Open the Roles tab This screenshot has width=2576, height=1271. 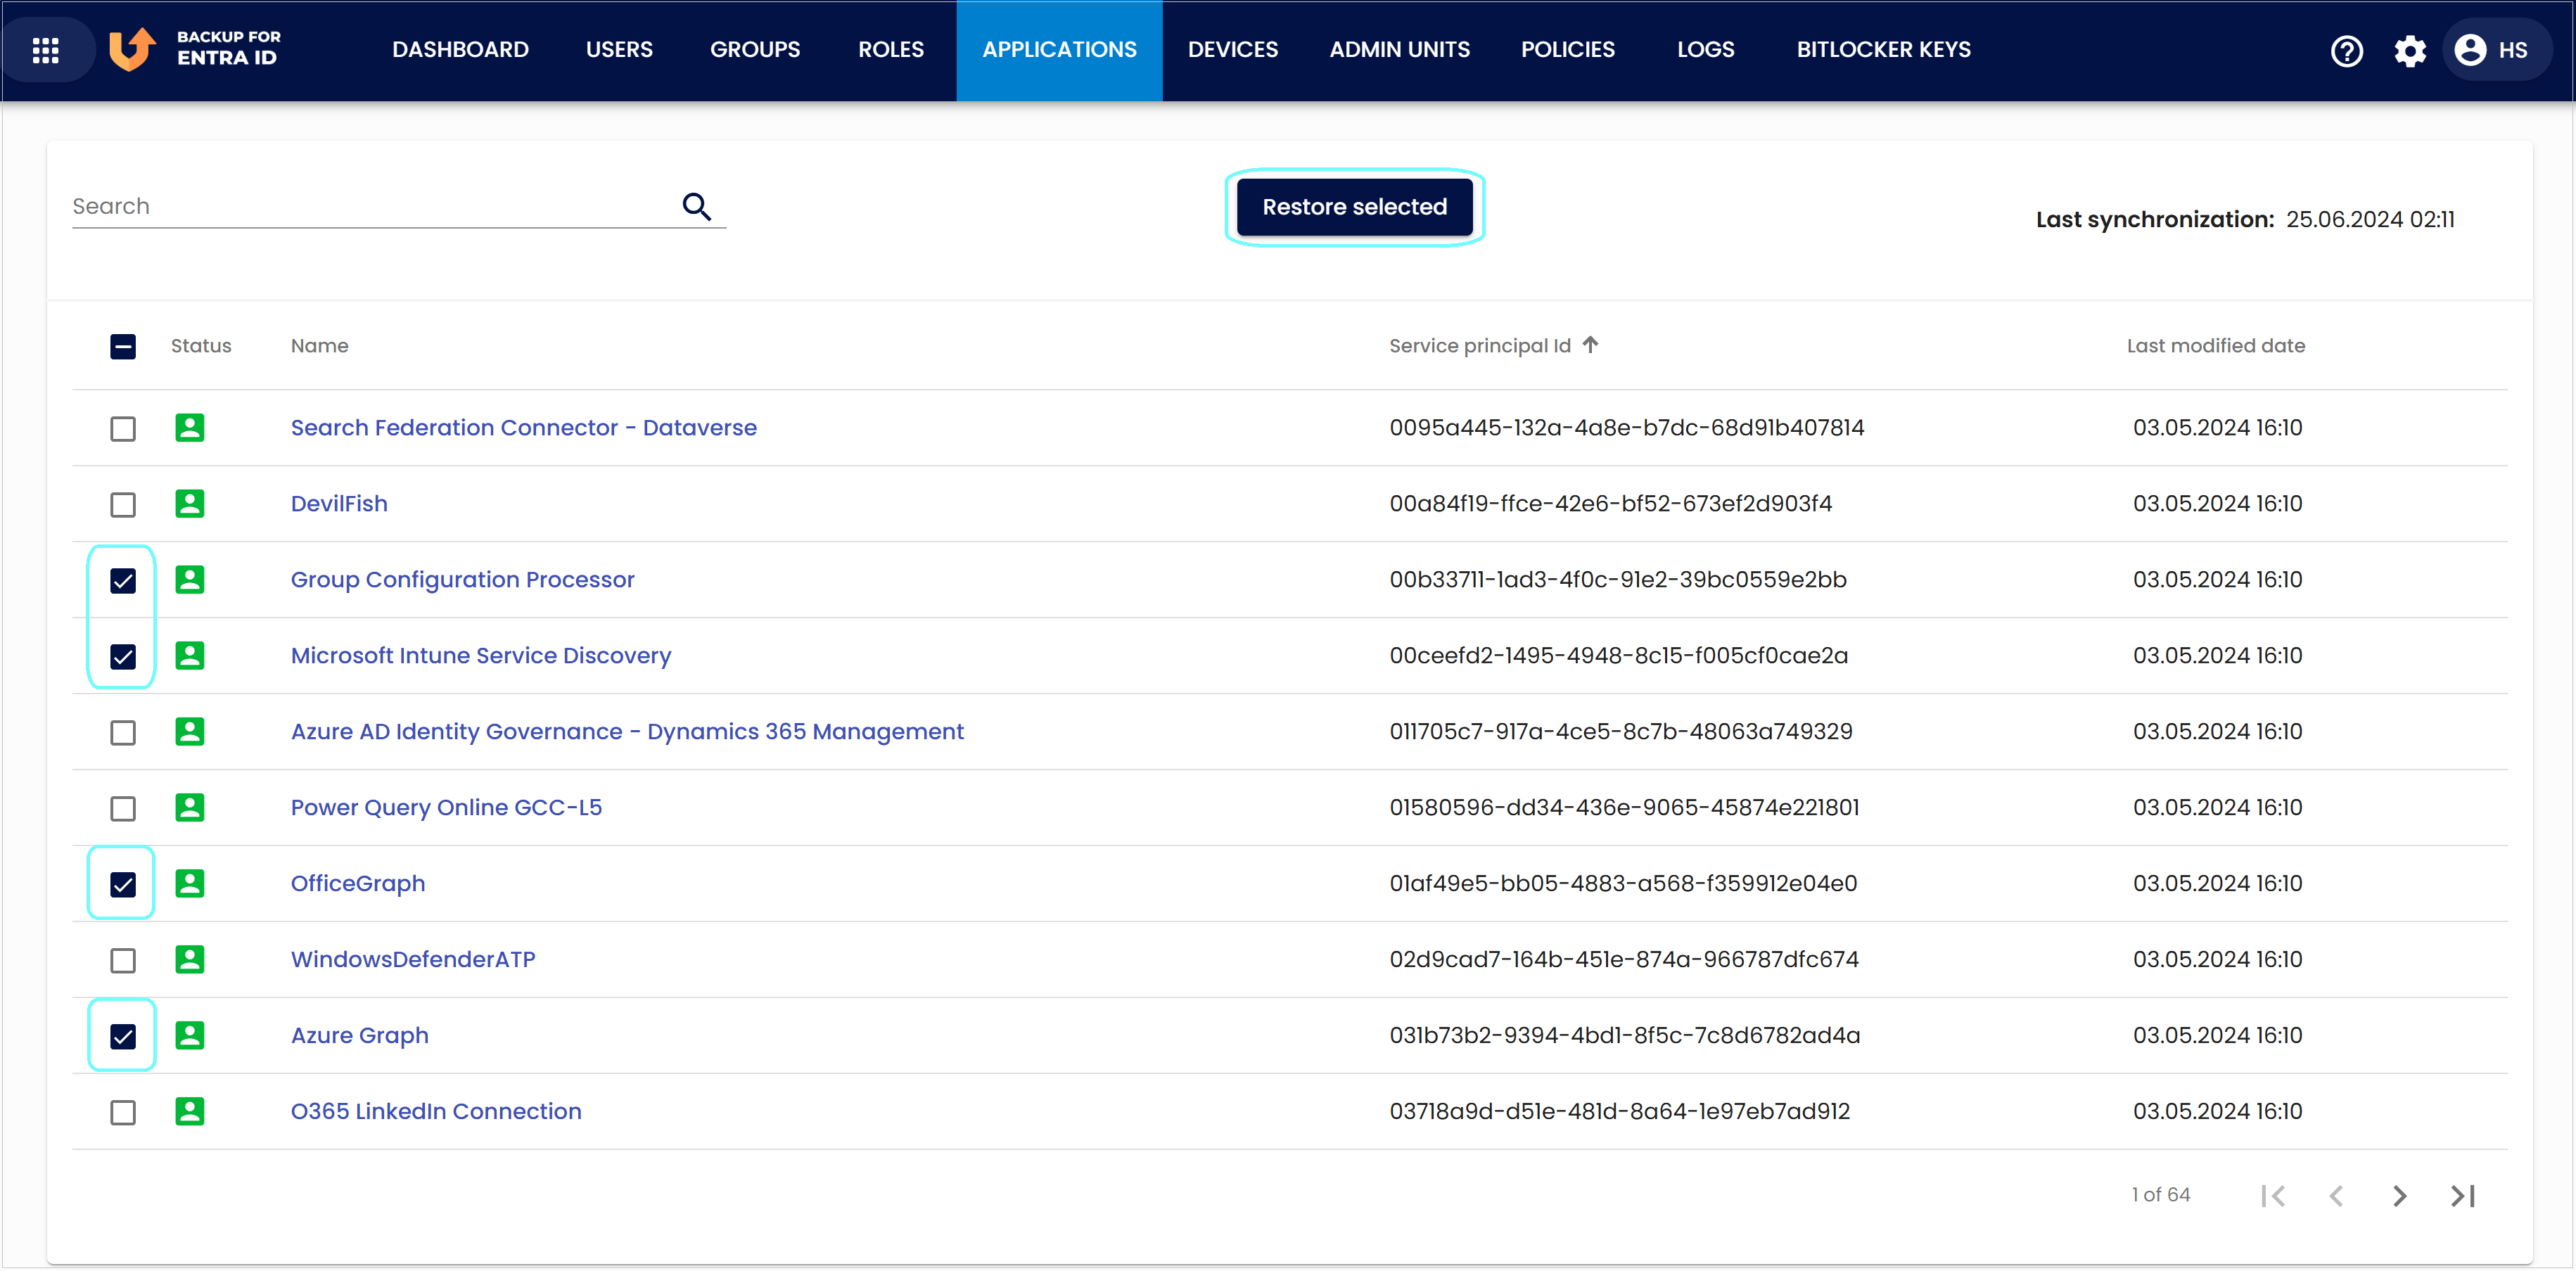point(891,50)
